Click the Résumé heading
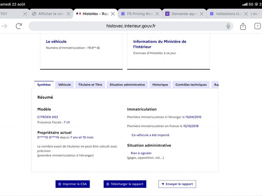 click(45, 97)
